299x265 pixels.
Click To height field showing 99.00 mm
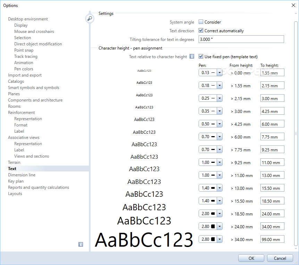tap(272, 239)
